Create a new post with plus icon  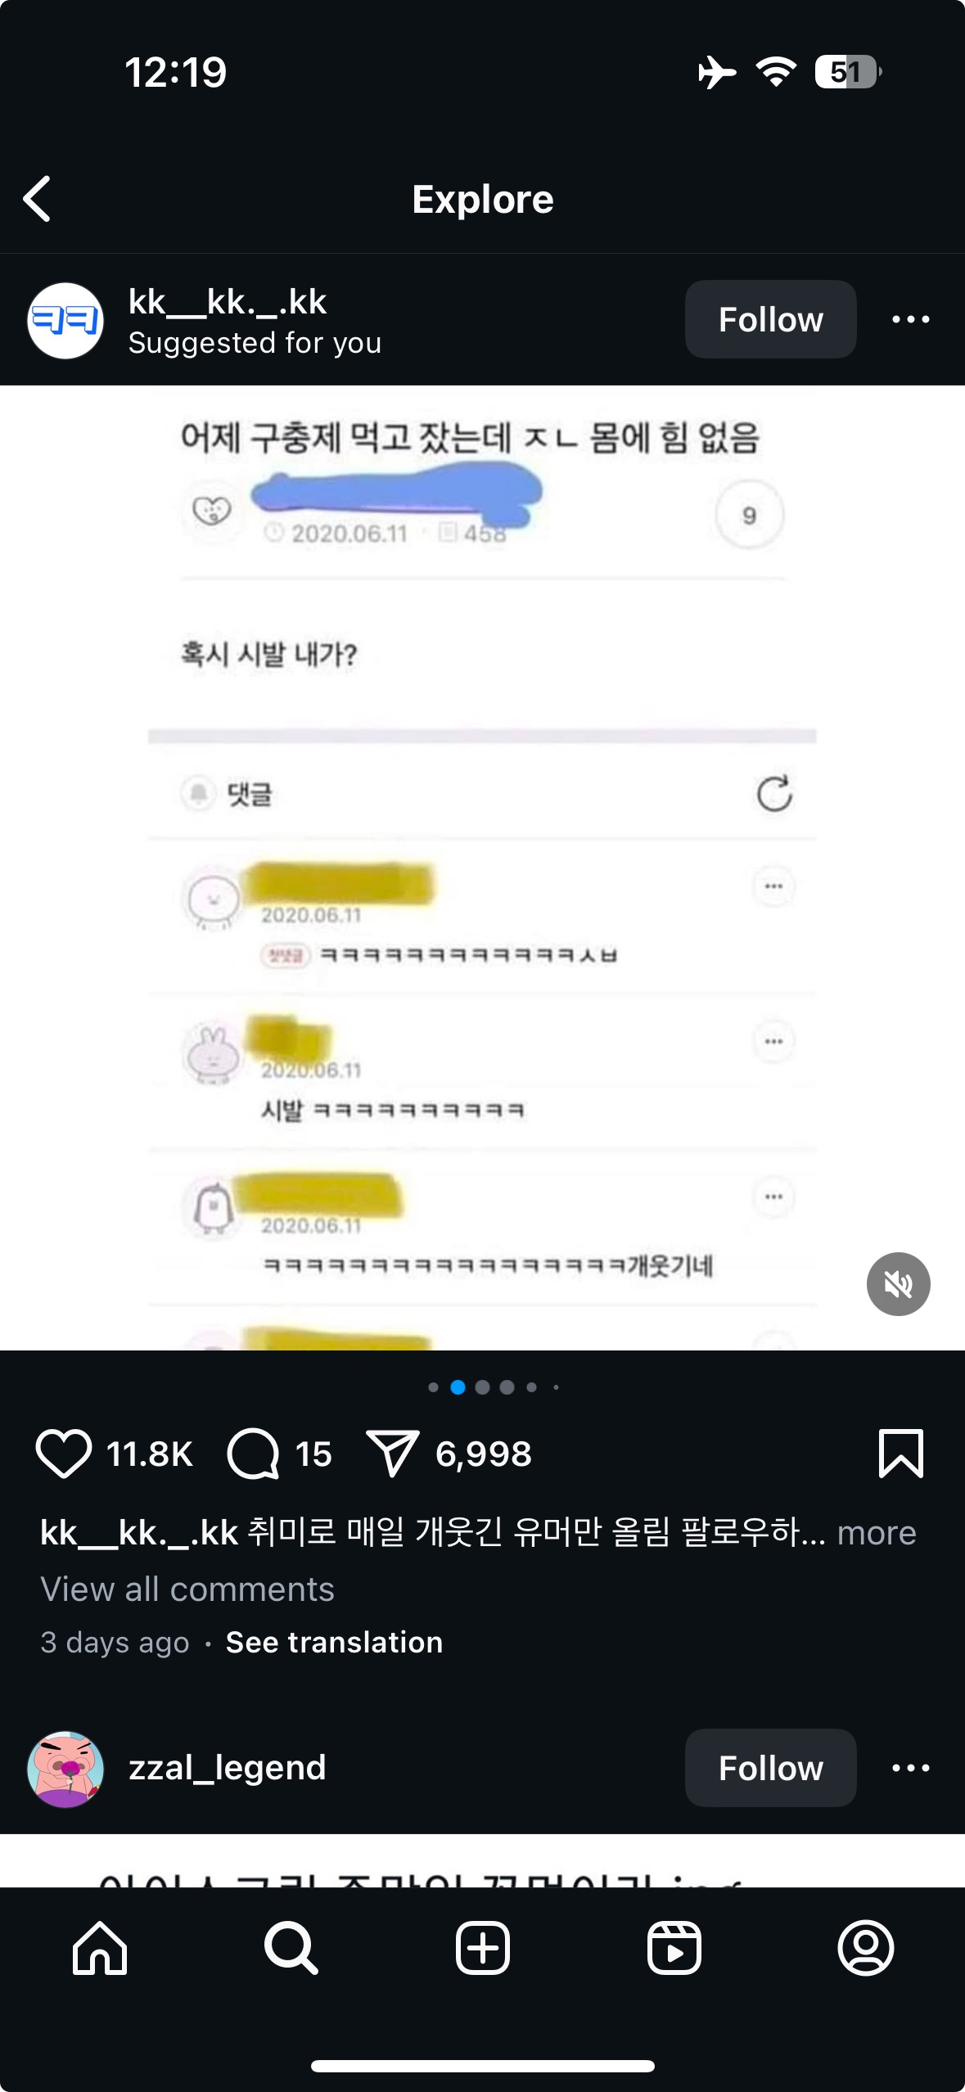(x=483, y=1948)
